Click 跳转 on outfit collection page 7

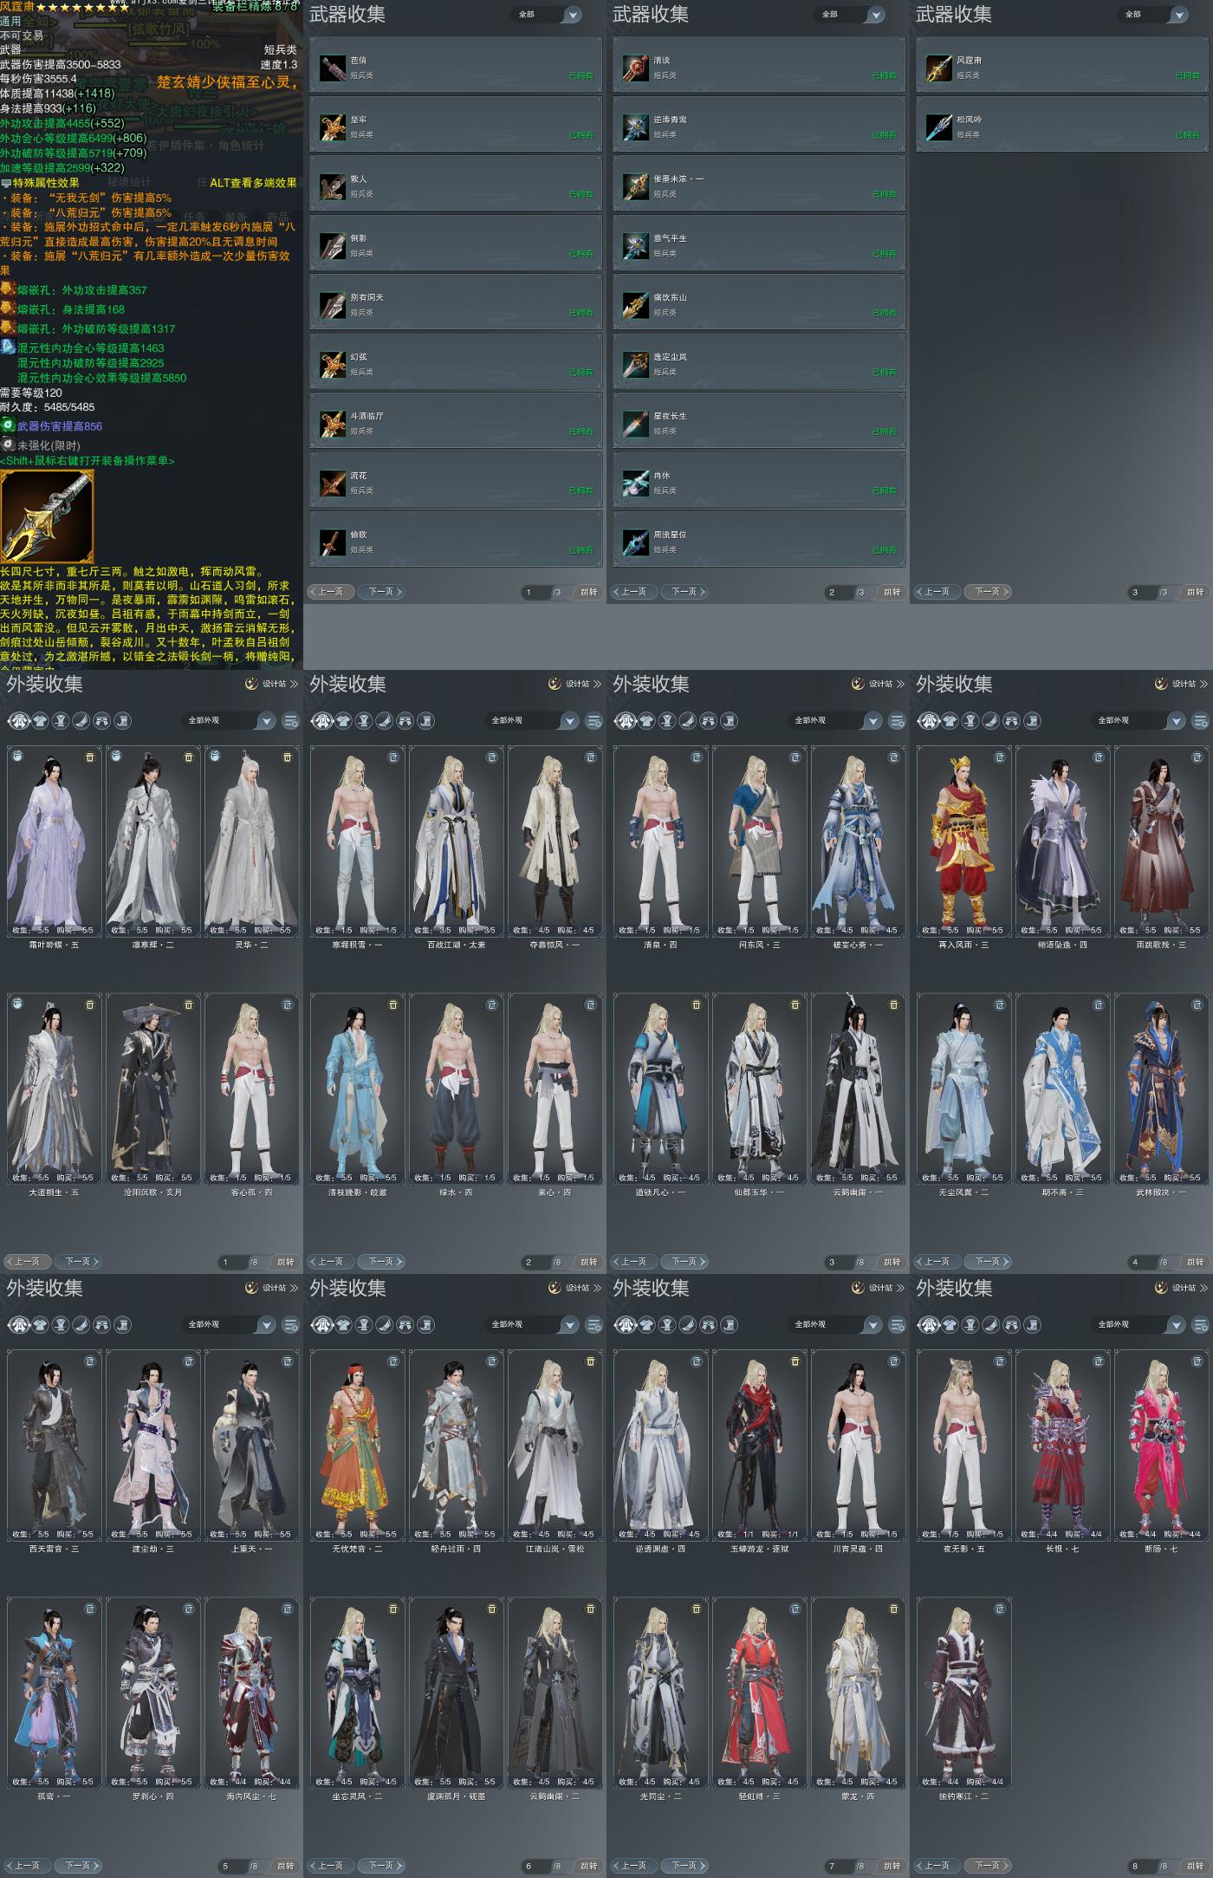pyautogui.click(x=892, y=1866)
